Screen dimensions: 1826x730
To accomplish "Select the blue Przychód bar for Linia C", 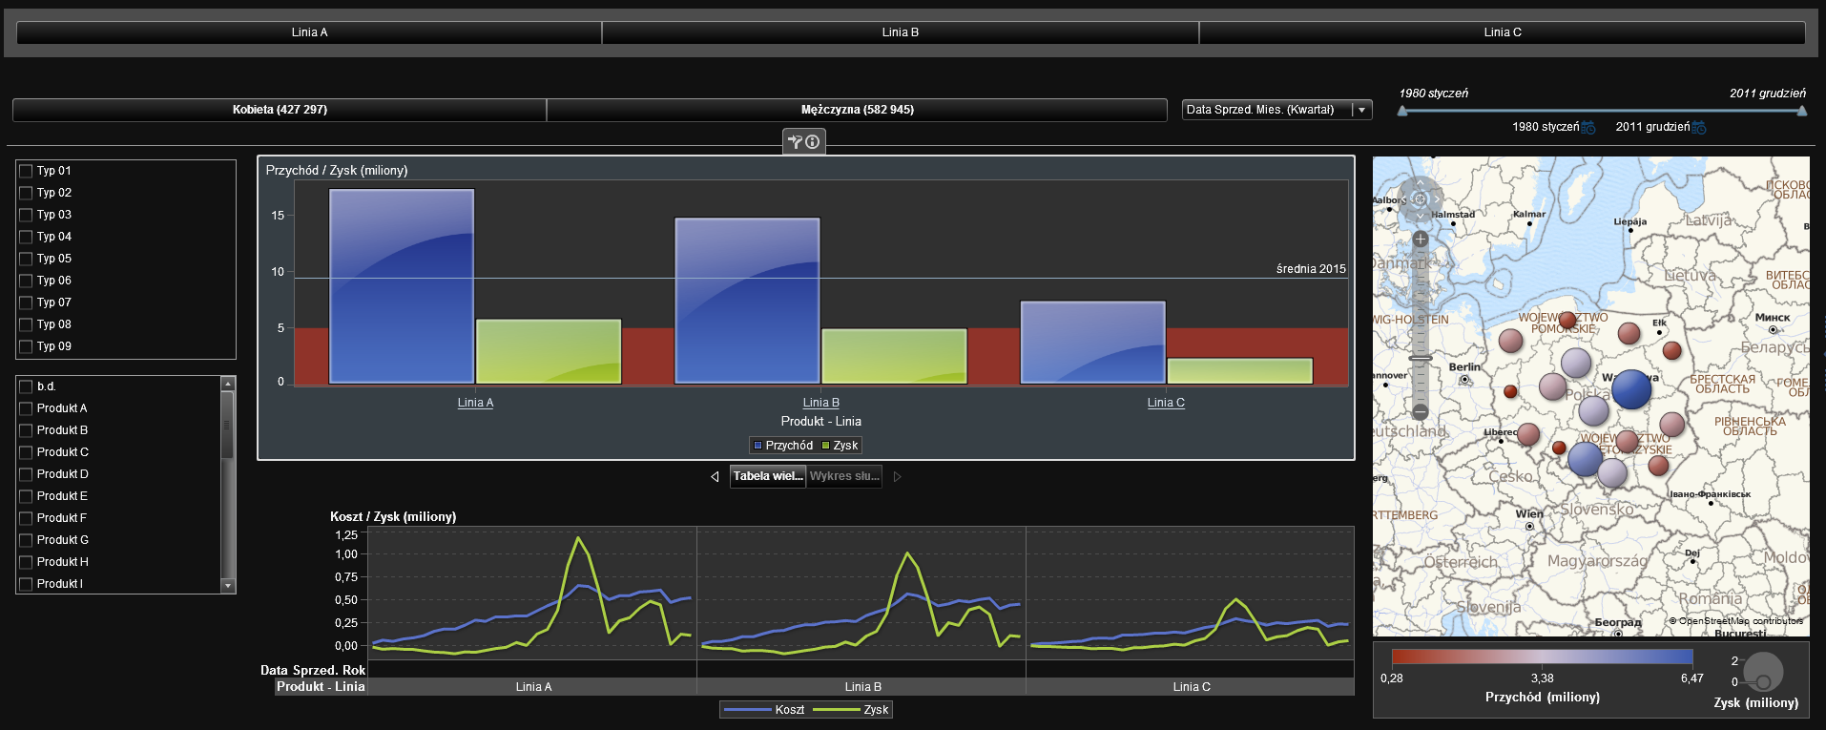I will pos(1093,343).
